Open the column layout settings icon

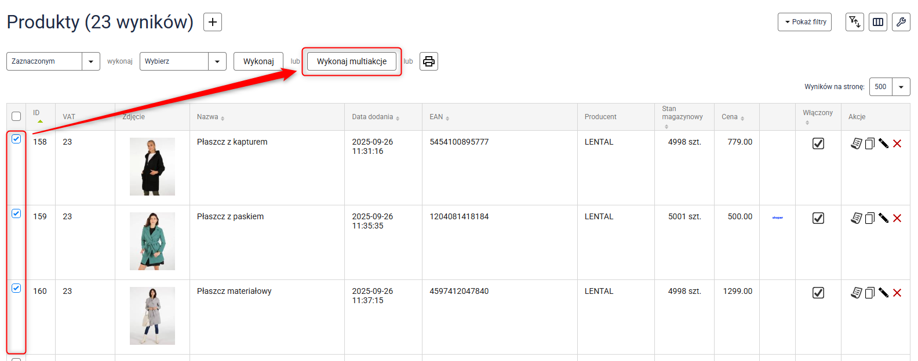[878, 22]
